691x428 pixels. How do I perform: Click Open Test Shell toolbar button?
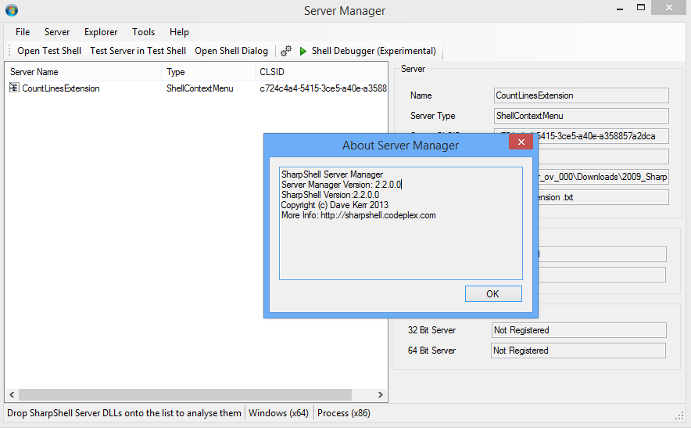(x=49, y=51)
